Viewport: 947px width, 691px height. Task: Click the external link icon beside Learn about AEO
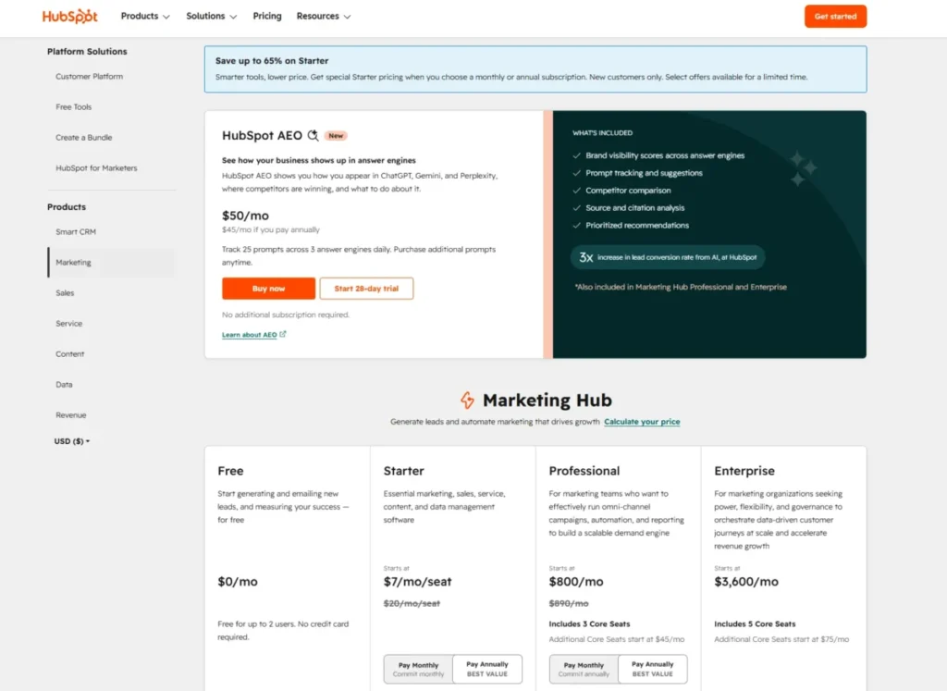point(283,334)
